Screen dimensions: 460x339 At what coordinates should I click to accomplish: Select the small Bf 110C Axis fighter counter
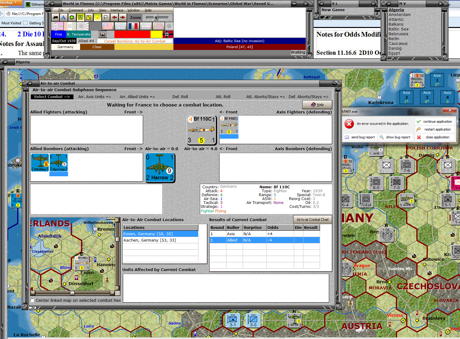tap(229, 125)
